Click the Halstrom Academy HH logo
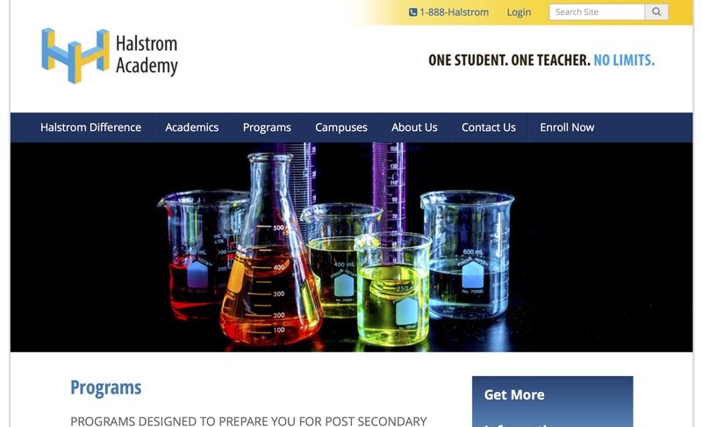The height and width of the screenshot is (427, 702). tap(75, 55)
